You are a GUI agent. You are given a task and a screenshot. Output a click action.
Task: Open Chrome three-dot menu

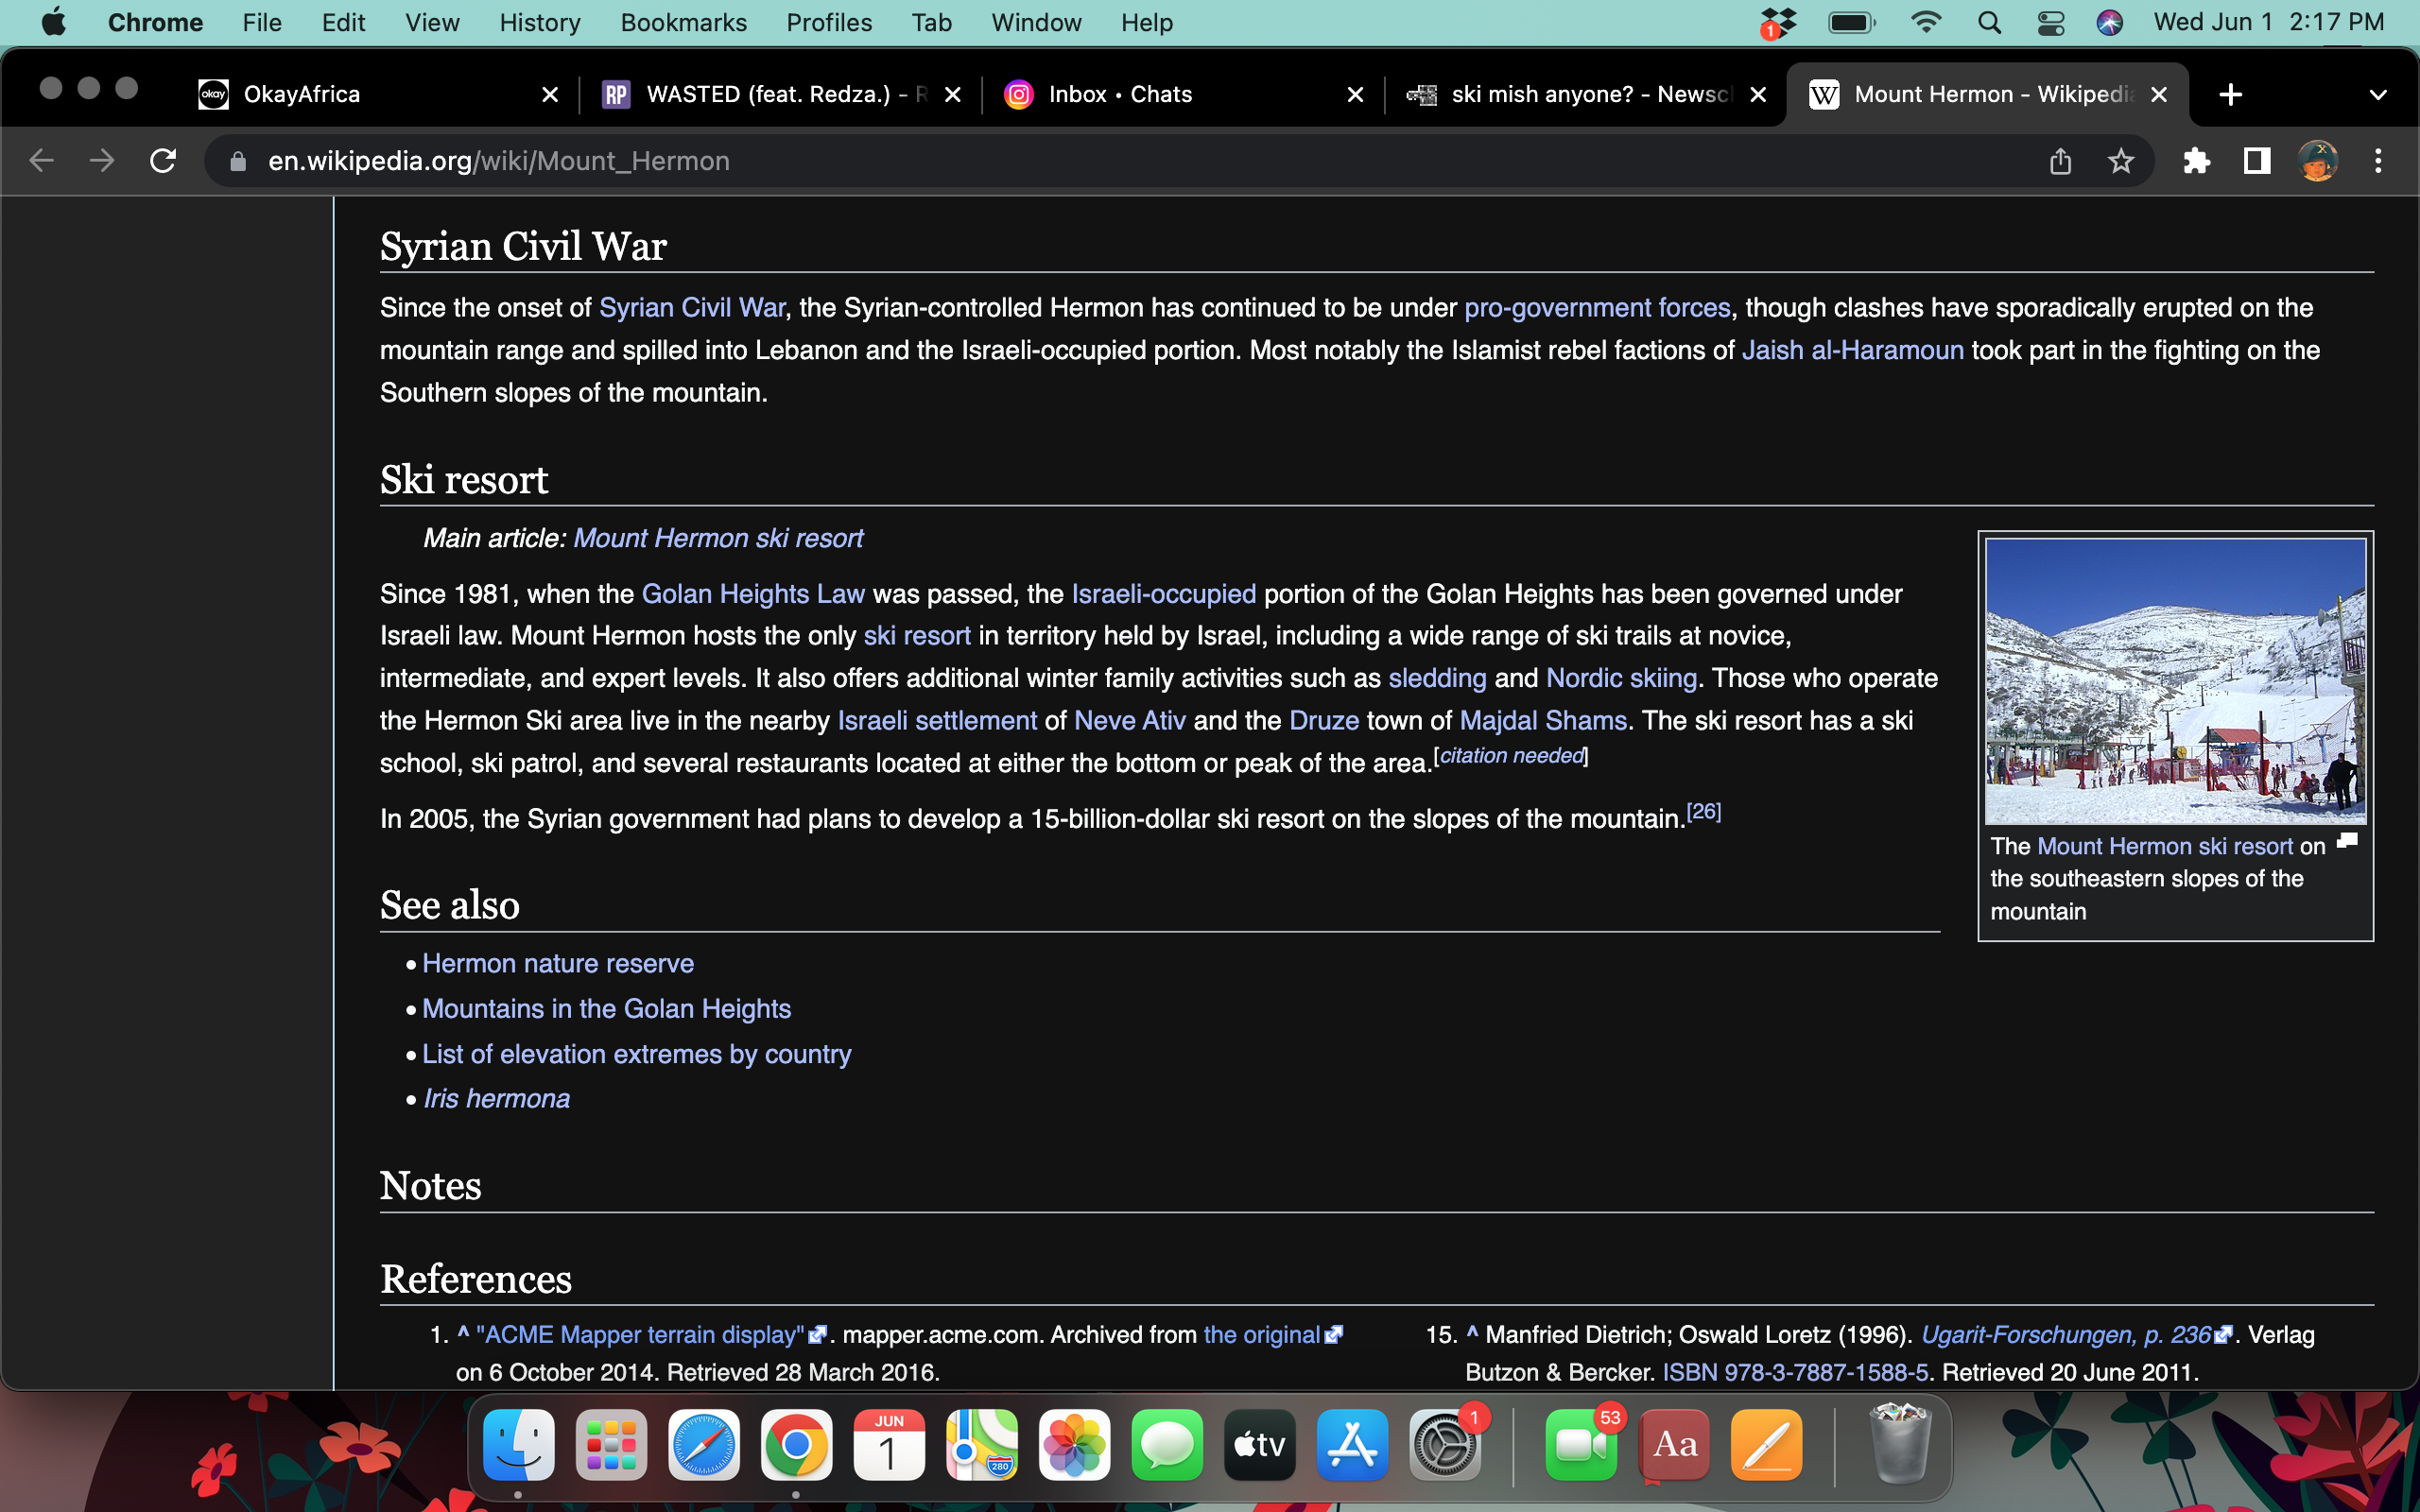[x=2378, y=161]
